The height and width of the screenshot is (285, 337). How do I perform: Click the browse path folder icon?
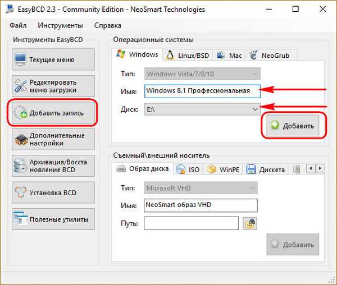tap(249, 223)
